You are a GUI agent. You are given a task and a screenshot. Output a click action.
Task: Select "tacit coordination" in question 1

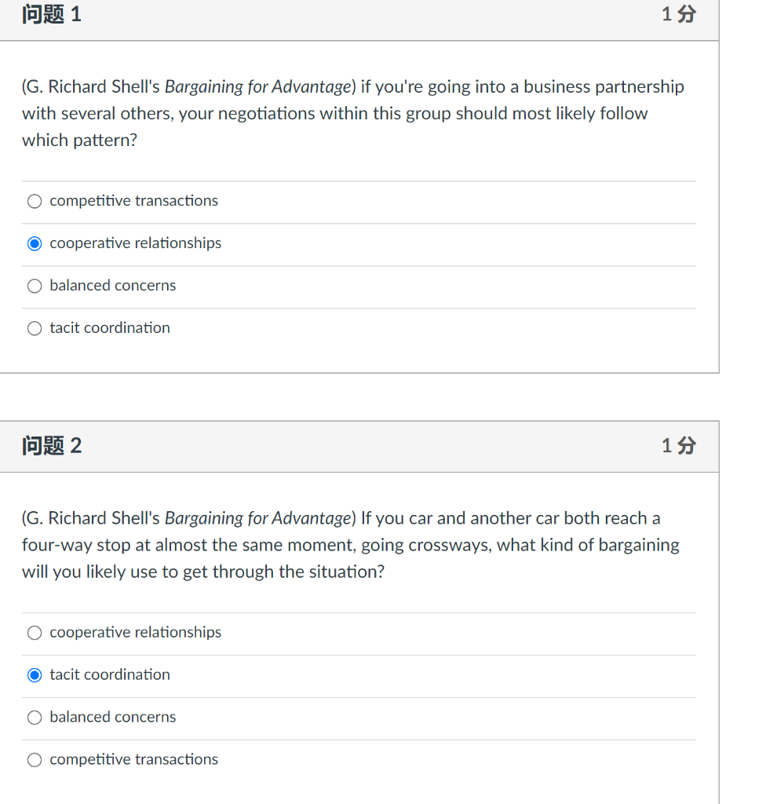(35, 328)
